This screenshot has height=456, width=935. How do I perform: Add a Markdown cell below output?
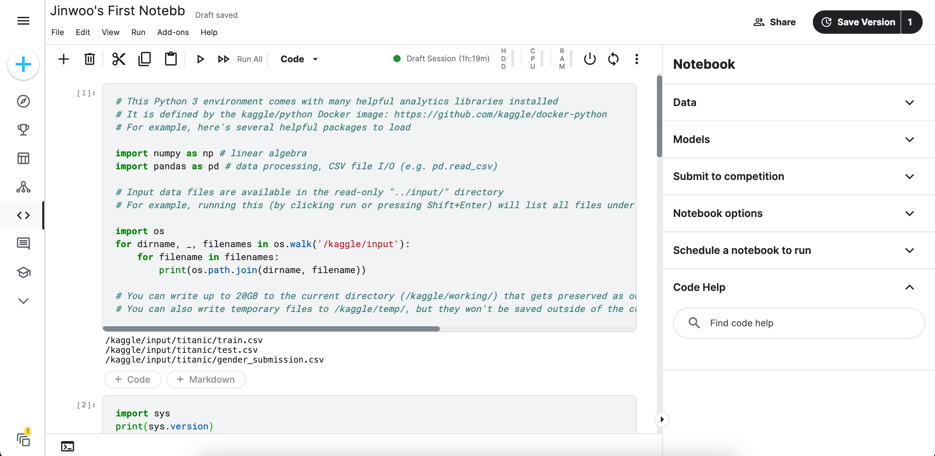206,379
